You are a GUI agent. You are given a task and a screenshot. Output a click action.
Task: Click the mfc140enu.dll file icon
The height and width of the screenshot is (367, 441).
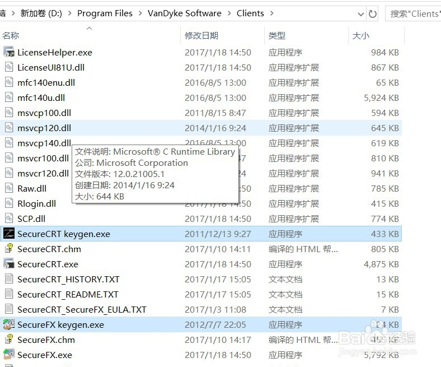point(9,82)
